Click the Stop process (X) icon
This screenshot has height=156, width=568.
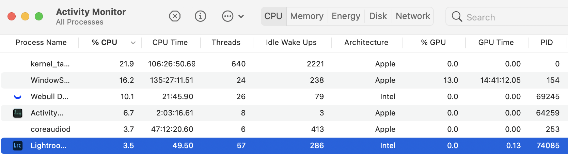(x=175, y=16)
